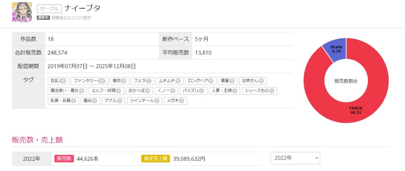Click the ロングヘア tag
The image size is (405, 171).
point(200,81)
